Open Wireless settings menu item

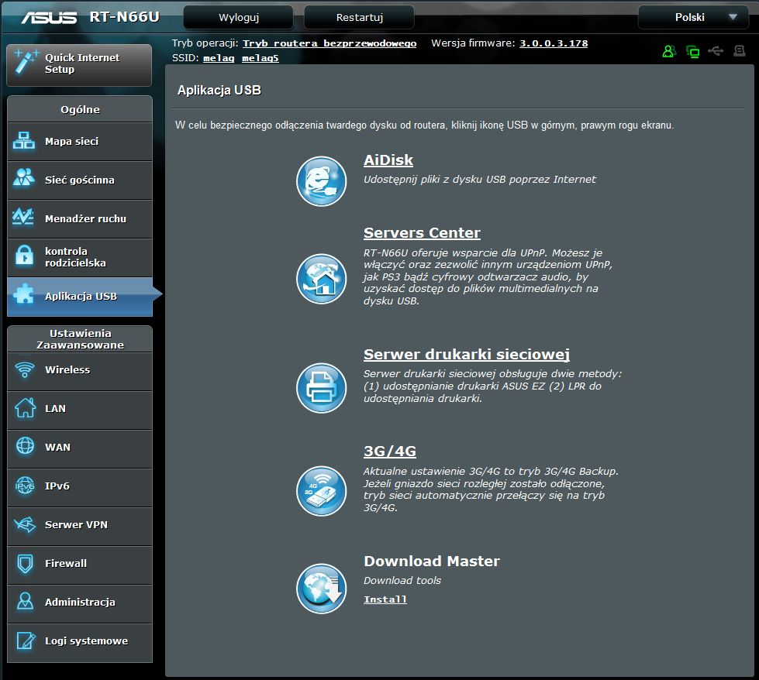pyautogui.click(x=80, y=372)
